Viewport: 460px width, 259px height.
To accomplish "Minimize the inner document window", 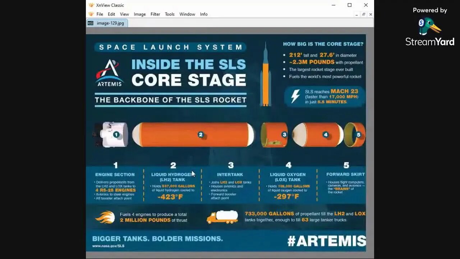I will point(356,14).
